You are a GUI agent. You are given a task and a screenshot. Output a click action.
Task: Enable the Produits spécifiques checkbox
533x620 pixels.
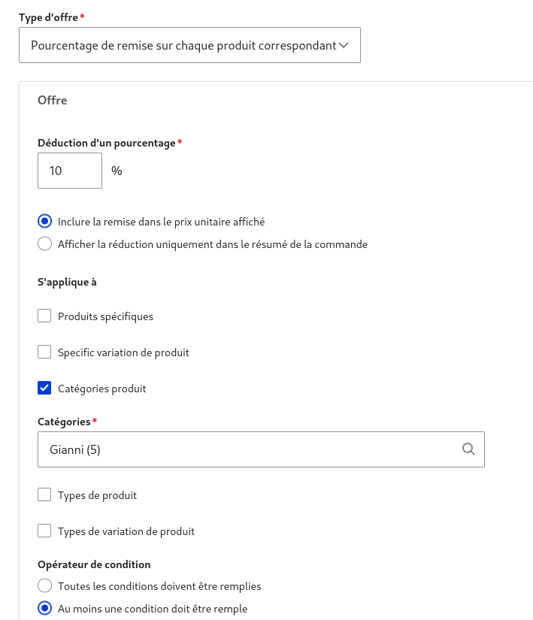(x=44, y=316)
